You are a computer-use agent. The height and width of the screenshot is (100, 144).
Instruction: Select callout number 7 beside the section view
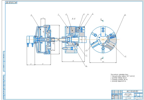point(86,55)
